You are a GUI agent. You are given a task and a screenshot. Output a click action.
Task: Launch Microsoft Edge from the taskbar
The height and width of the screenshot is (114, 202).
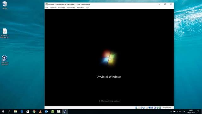22,111
